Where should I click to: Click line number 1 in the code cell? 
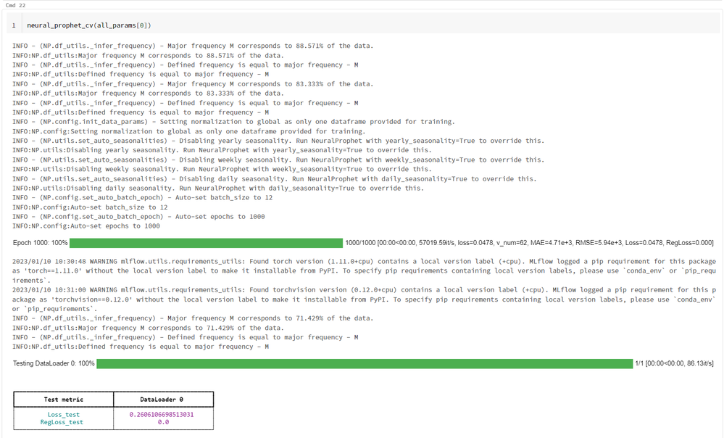(13, 25)
